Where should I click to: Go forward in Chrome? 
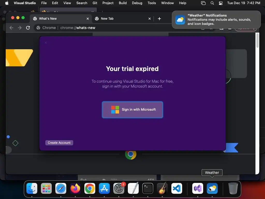tap(20, 28)
